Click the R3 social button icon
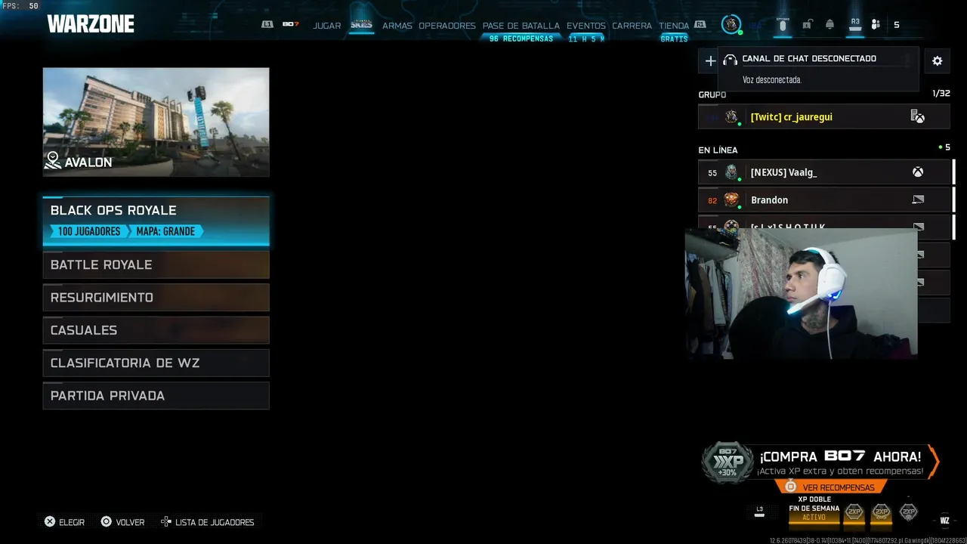Image resolution: width=967 pixels, height=544 pixels. (855, 24)
